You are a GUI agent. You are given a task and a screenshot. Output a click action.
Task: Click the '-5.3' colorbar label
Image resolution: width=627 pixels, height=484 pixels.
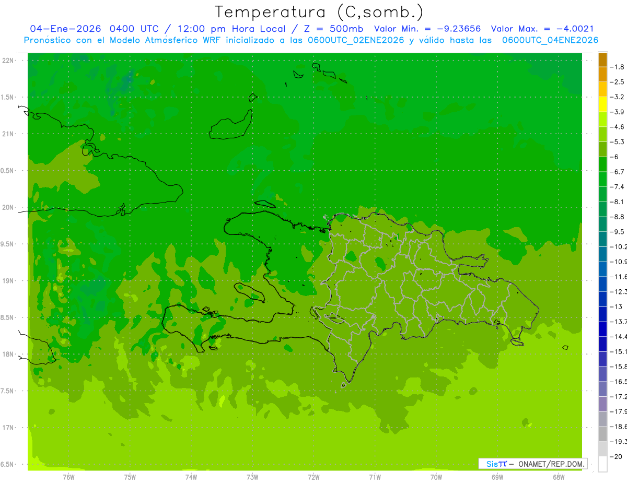pos(618,141)
